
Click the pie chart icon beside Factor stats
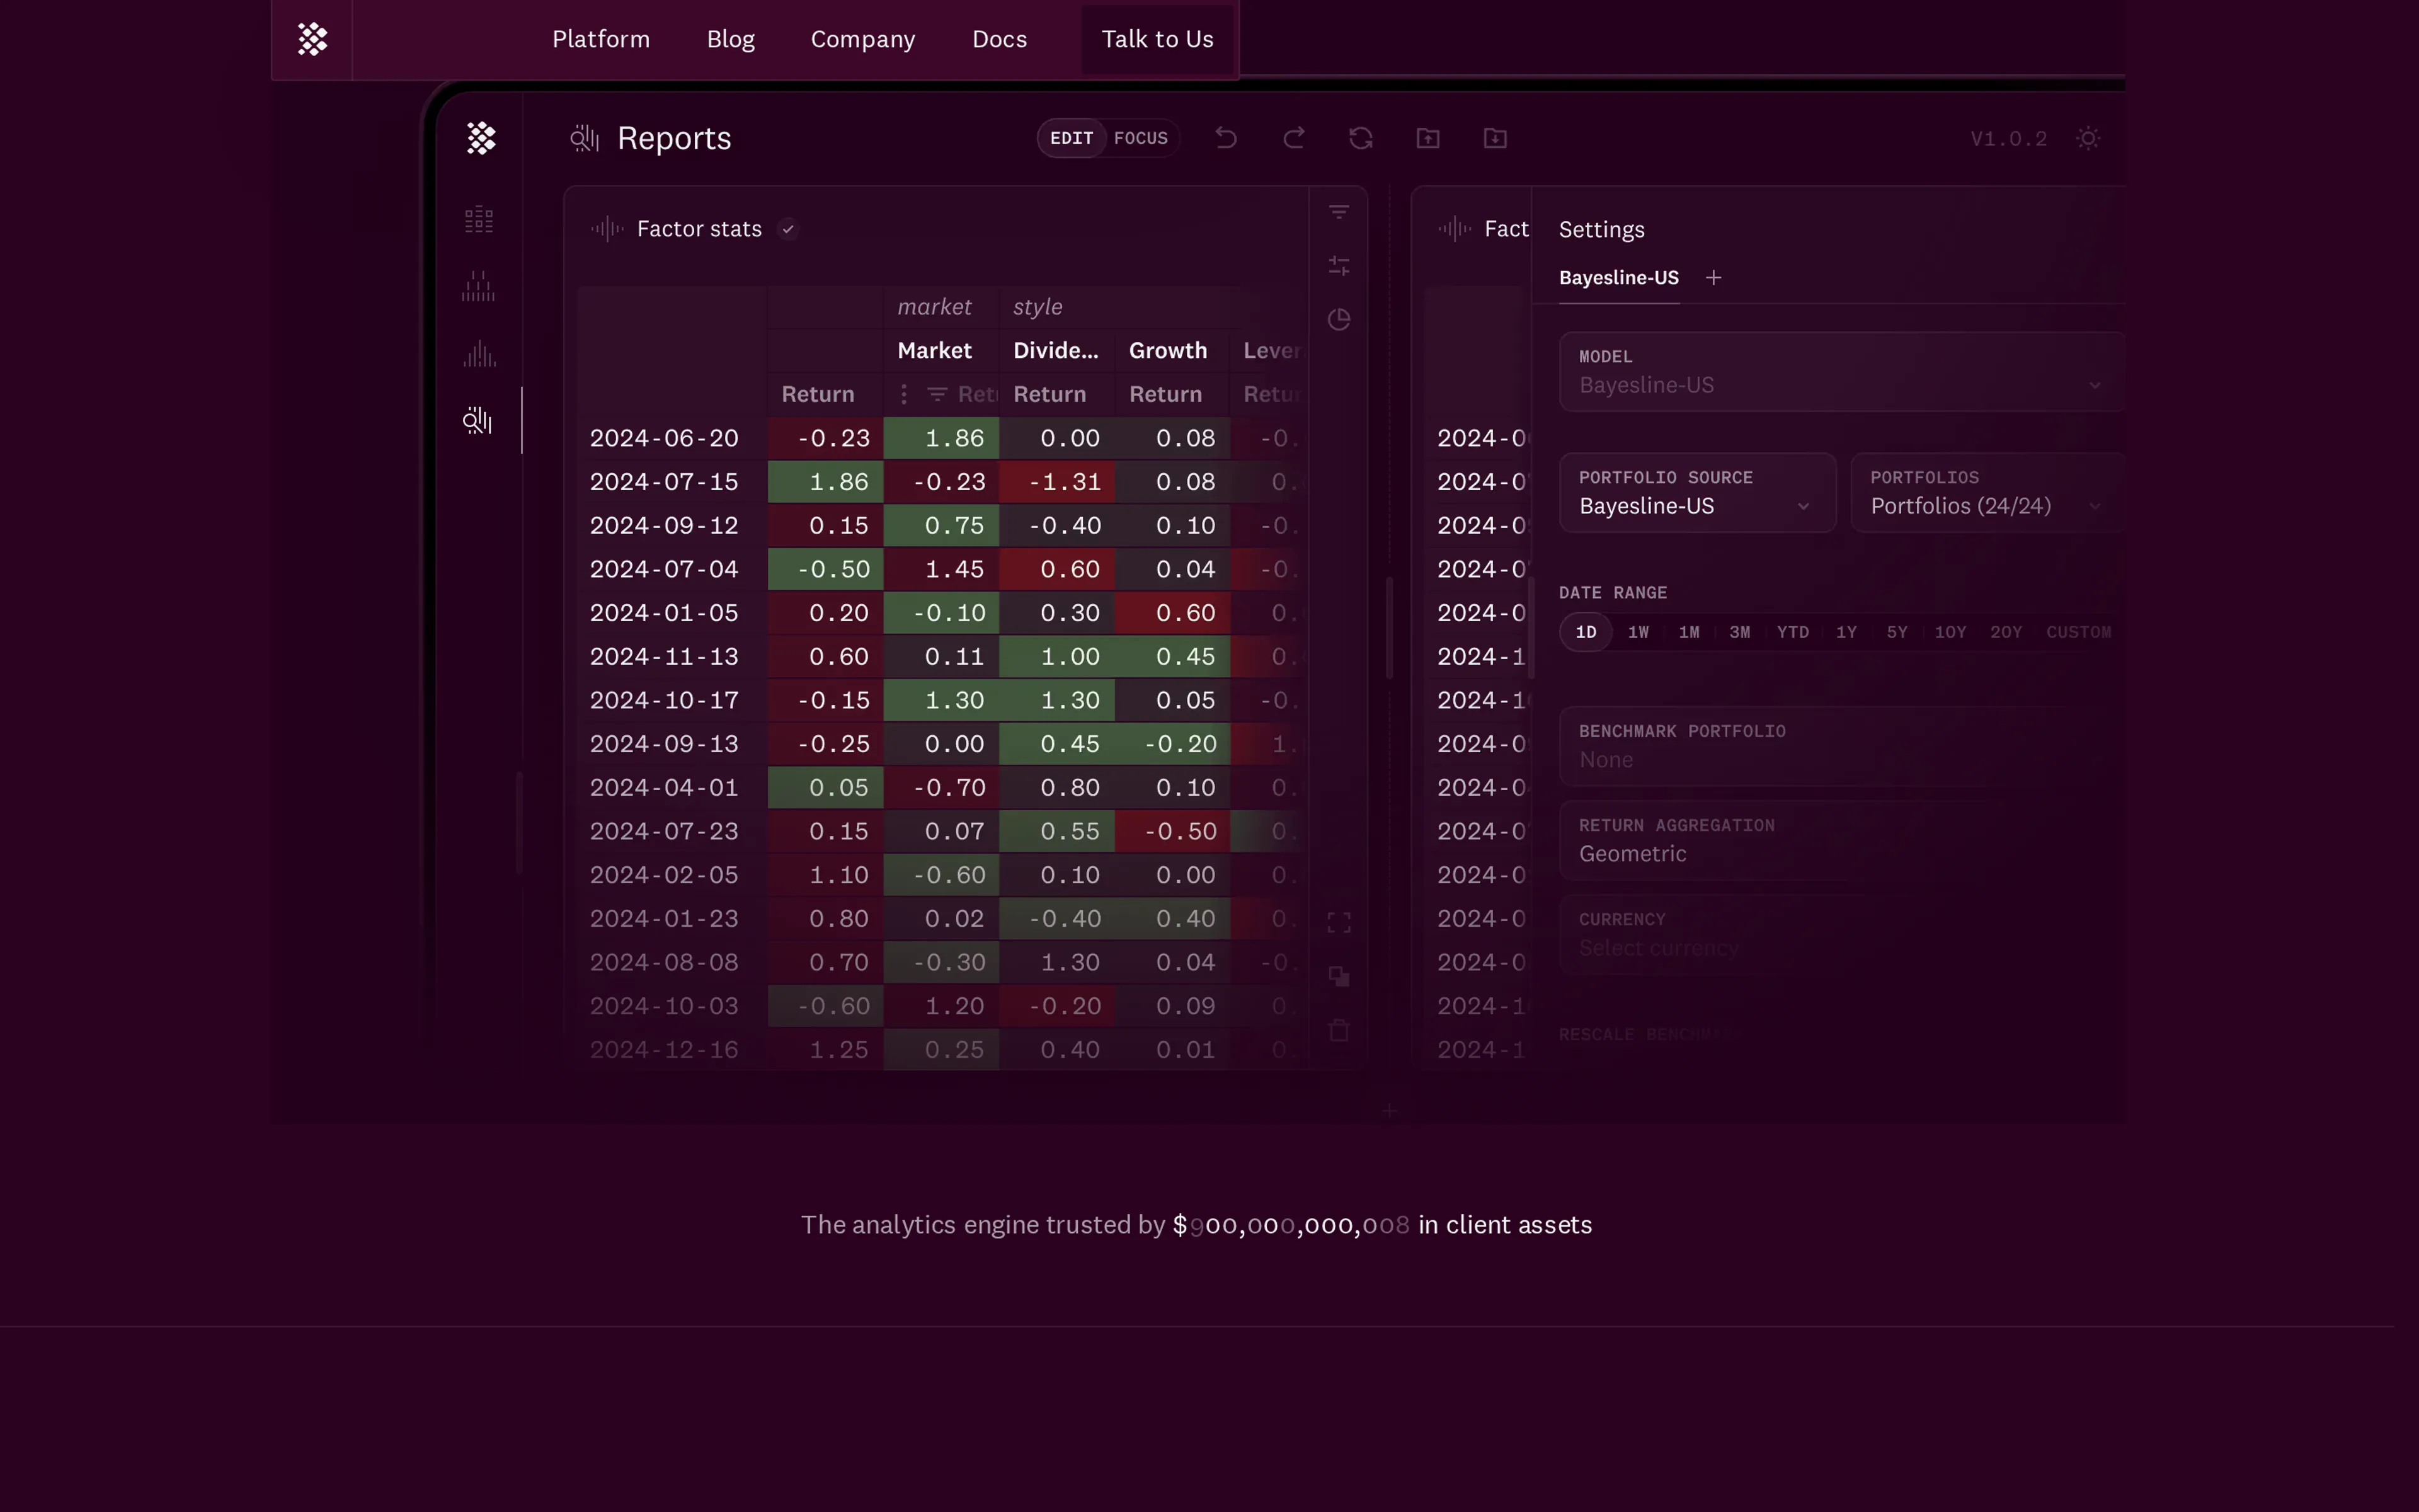[x=1339, y=319]
